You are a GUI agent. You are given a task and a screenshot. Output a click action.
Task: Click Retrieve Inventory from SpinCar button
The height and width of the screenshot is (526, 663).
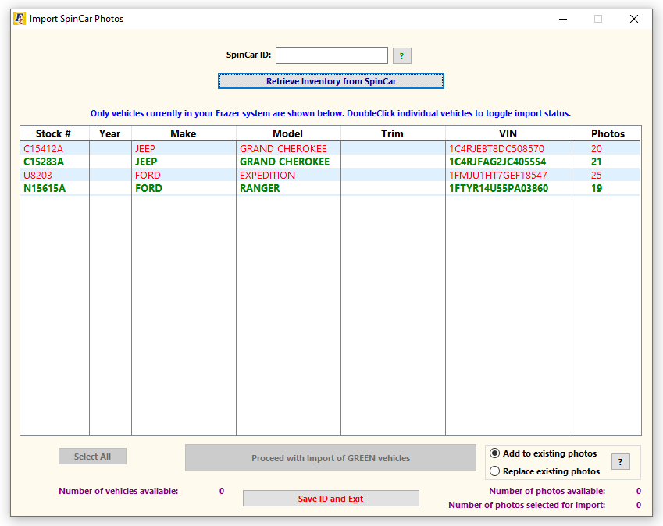click(x=331, y=81)
